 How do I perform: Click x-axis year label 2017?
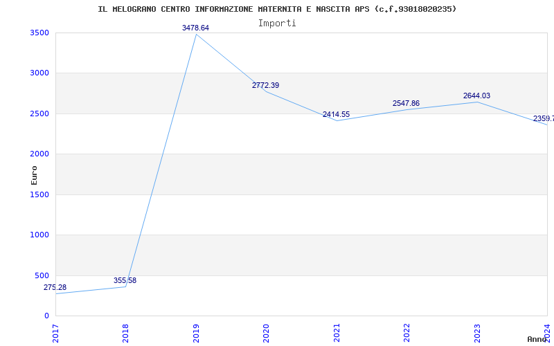tap(55, 333)
